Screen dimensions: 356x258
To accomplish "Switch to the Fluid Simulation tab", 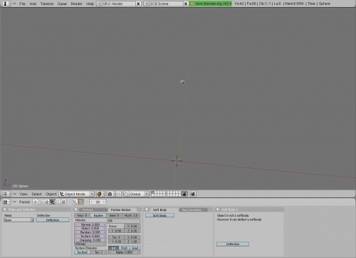I will (192, 210).
